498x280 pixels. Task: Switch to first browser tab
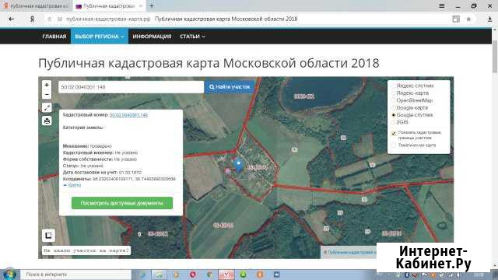[37, 6]
